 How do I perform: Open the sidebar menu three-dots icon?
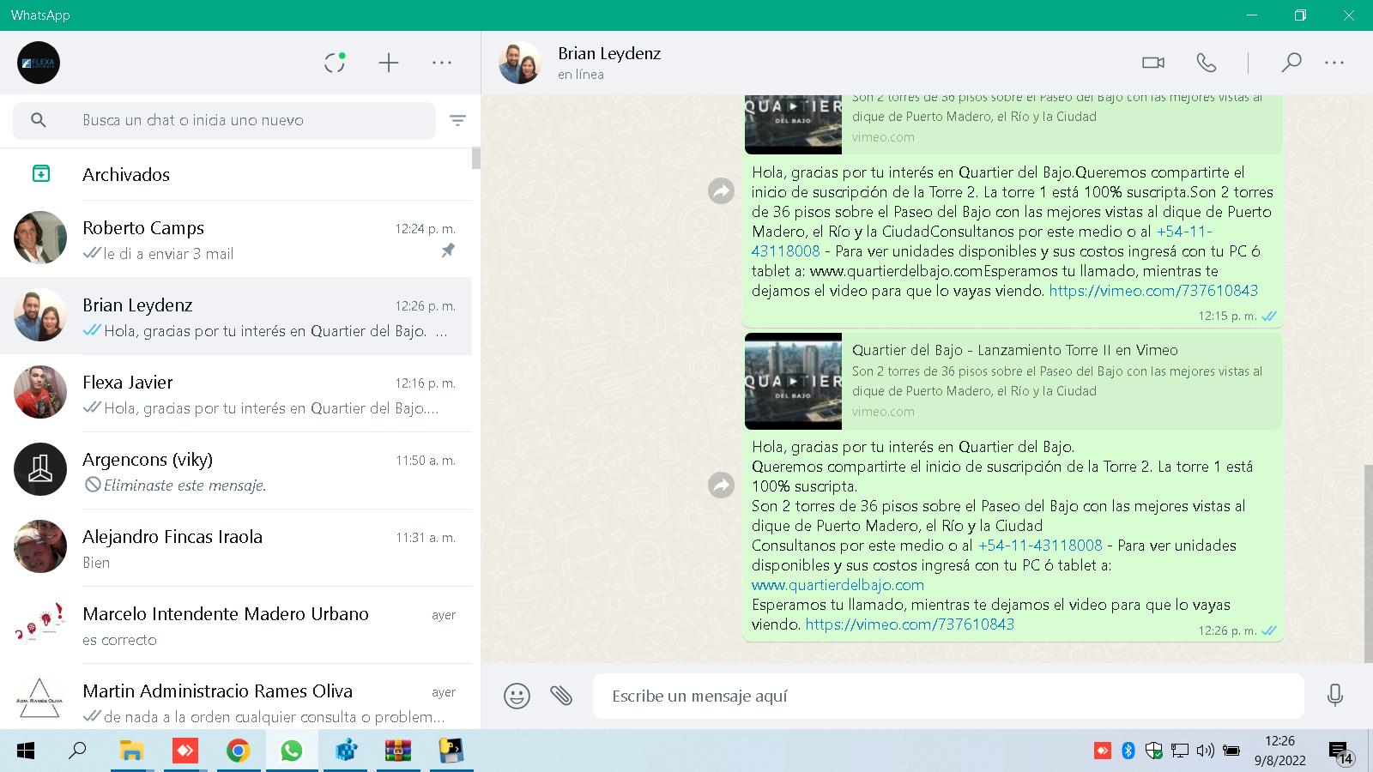(x=442, y=63)
